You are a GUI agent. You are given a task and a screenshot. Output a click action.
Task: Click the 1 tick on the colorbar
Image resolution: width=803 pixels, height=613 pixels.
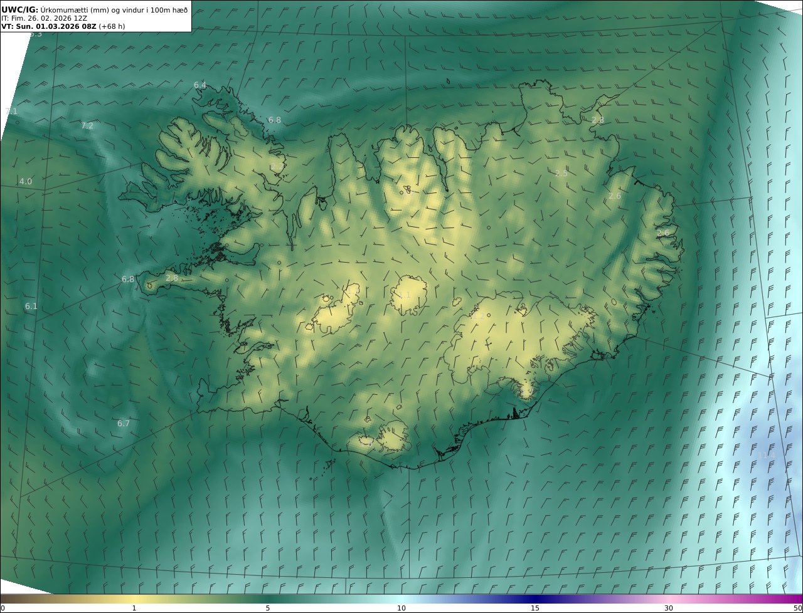pyautogui.click(x=134, y=608)
